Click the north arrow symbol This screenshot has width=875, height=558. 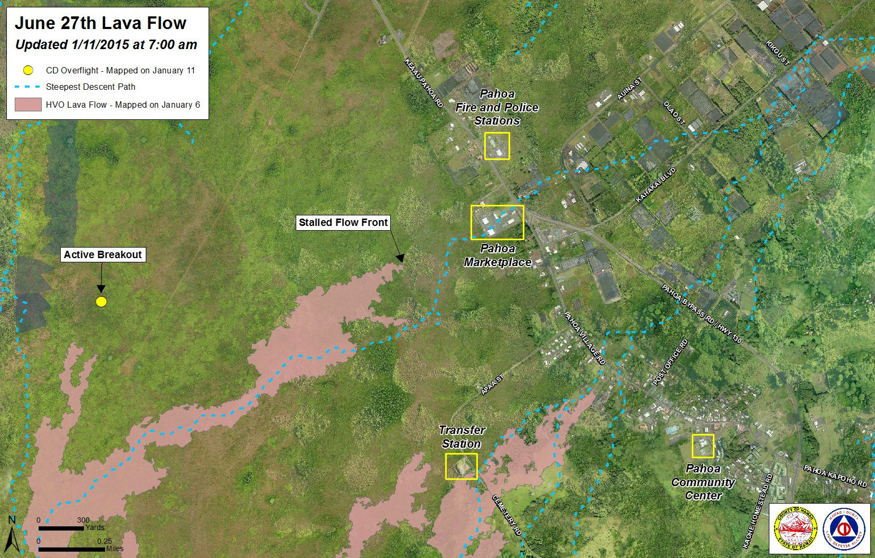coord(12,534)
